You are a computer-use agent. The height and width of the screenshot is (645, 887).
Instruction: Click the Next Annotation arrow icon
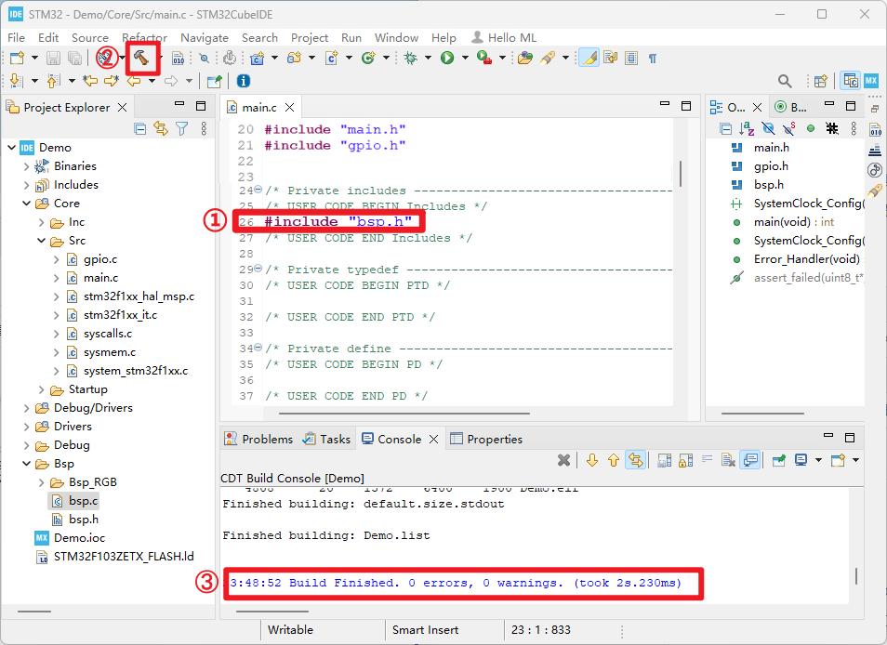coord(17,81)
